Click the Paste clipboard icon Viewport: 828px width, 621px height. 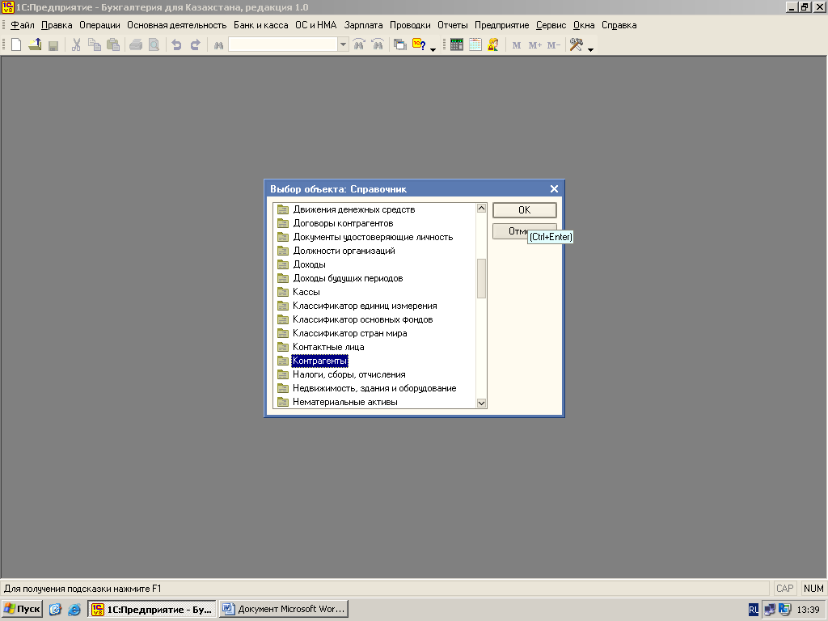(x=113, y=45)
